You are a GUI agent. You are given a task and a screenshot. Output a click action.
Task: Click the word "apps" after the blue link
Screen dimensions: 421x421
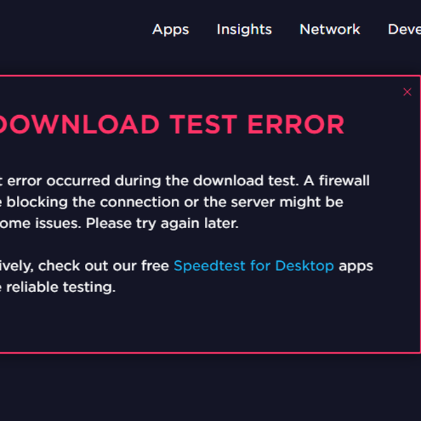[356, 267]
